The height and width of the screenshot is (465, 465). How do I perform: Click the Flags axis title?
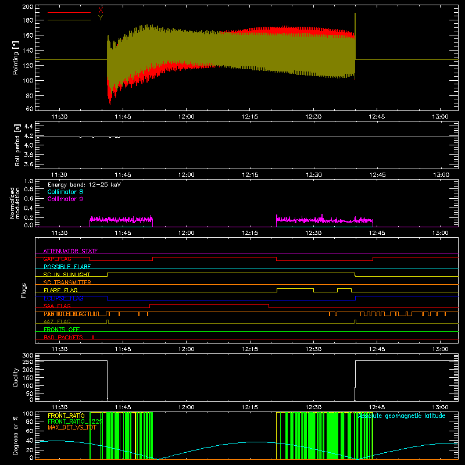pos(23,290)
